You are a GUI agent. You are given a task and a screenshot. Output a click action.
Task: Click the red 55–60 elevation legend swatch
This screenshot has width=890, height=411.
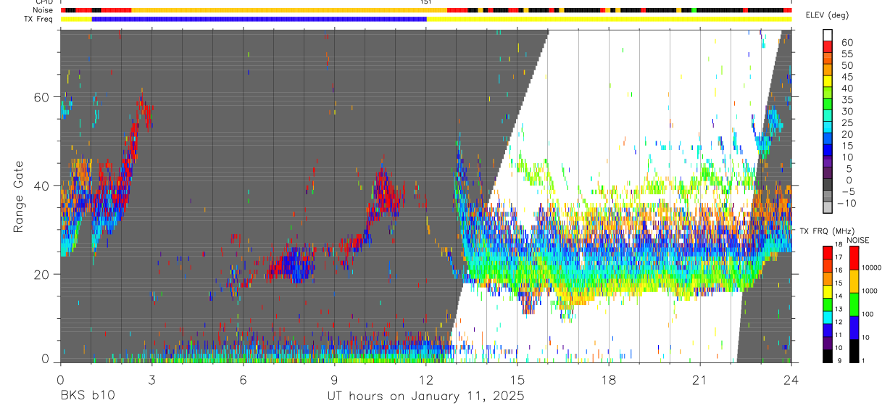828,48
